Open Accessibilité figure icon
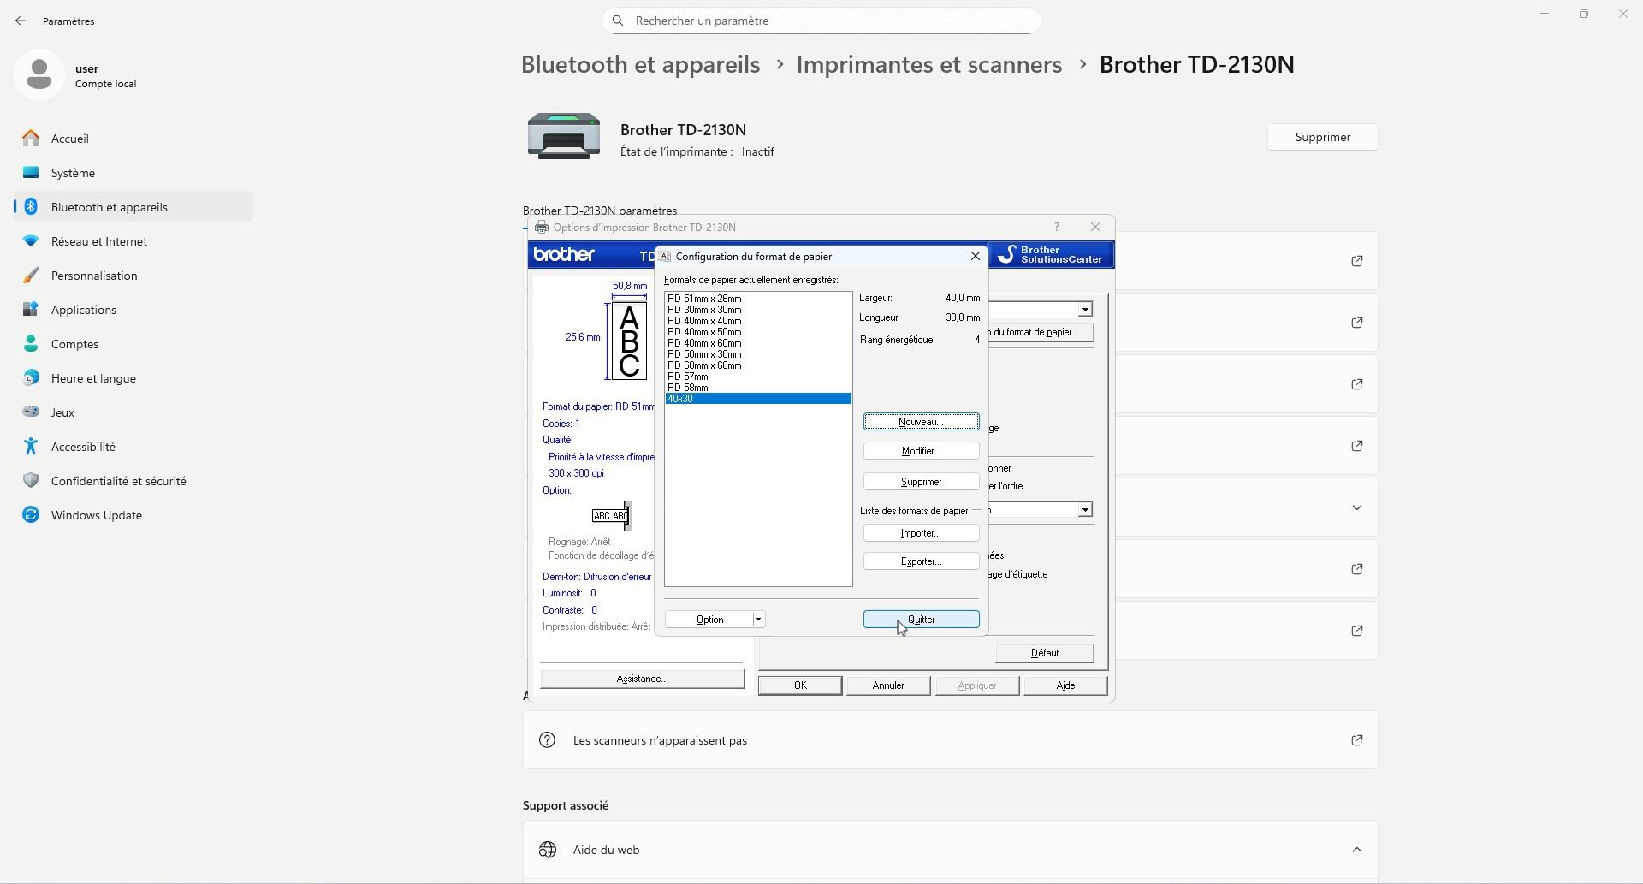The image size is (1643, 884). coord(31,447)
